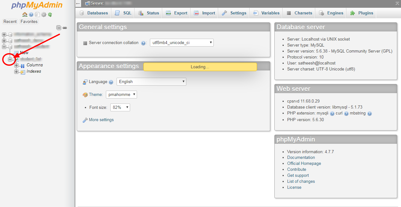Screen dimensions: 401x207
Task: Click the Indexes icon in the tree
Action: pyautogui.click(x=23, y=72)
